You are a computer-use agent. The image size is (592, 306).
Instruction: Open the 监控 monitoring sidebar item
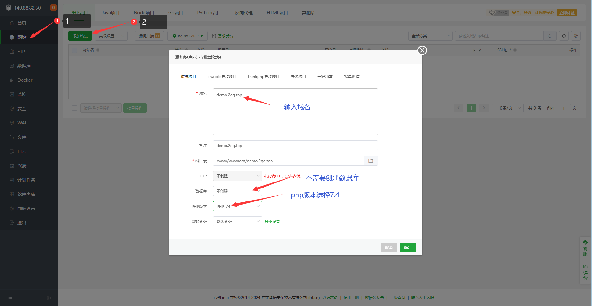(x=22, y=94)
